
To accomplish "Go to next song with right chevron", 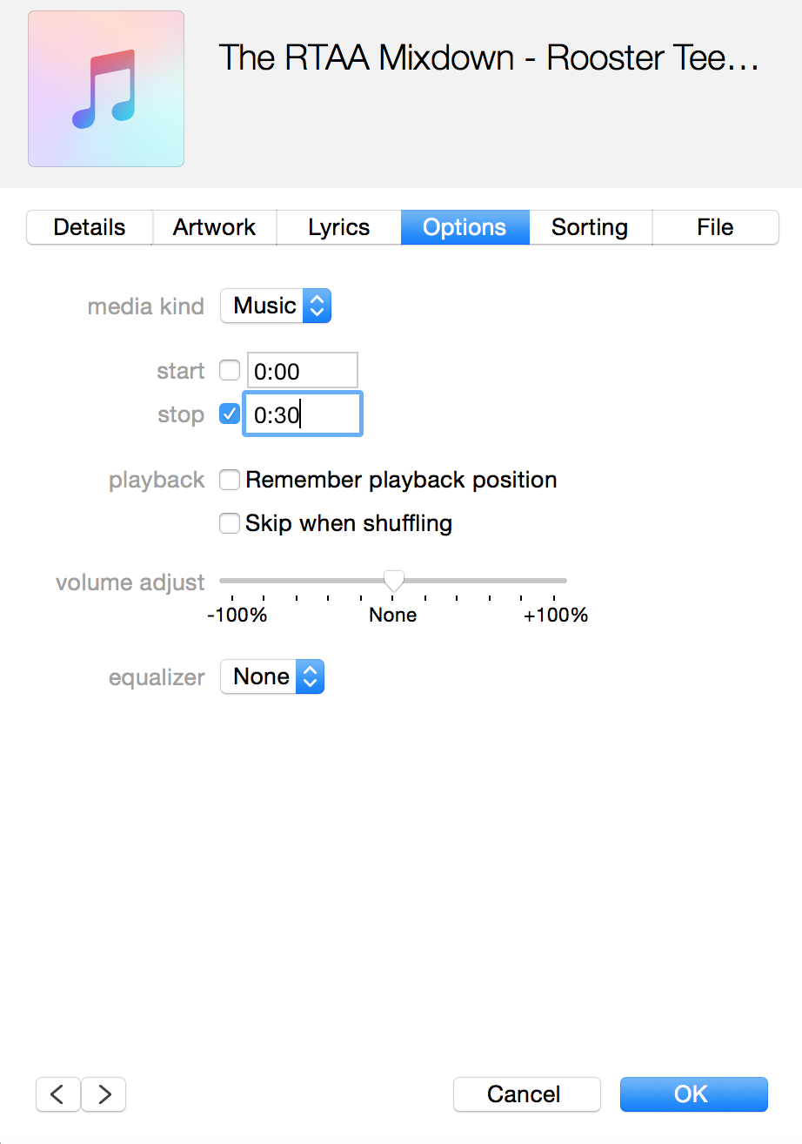I will tap(104, 1094).
